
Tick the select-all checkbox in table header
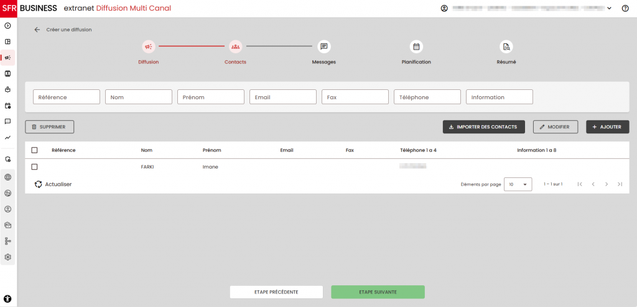tap(34, 150)
